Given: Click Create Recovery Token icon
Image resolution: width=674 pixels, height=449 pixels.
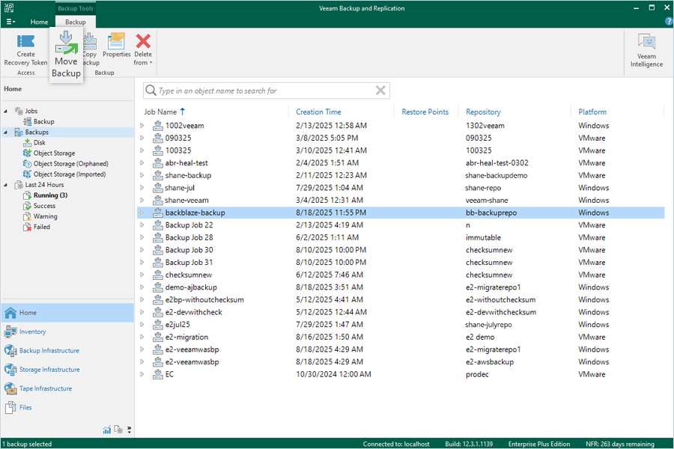Looking at the screenshot, I should [25, 41].
